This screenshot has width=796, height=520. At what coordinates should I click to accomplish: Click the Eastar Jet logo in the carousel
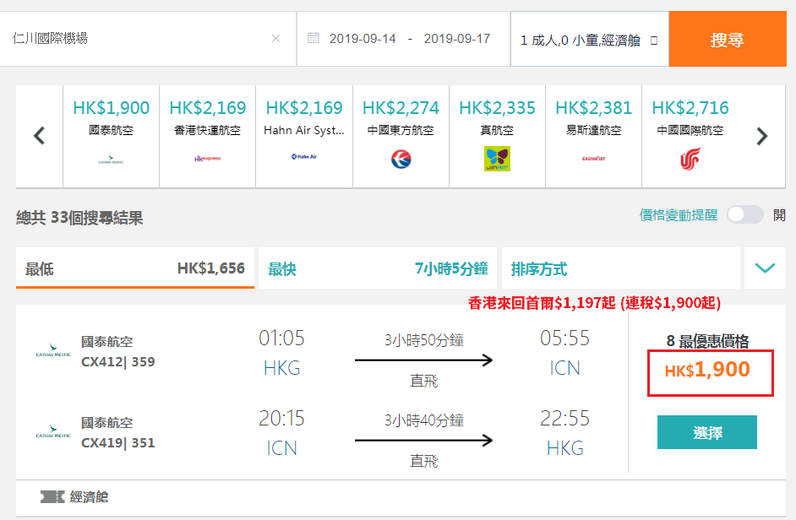pyautogui.click(x=594, y=159)
